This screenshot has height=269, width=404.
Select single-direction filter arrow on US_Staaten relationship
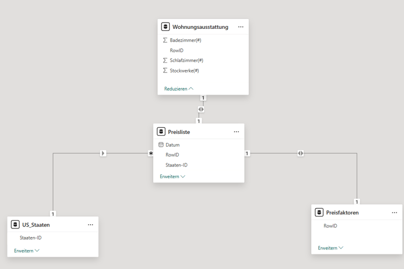[x=103, y=153]
